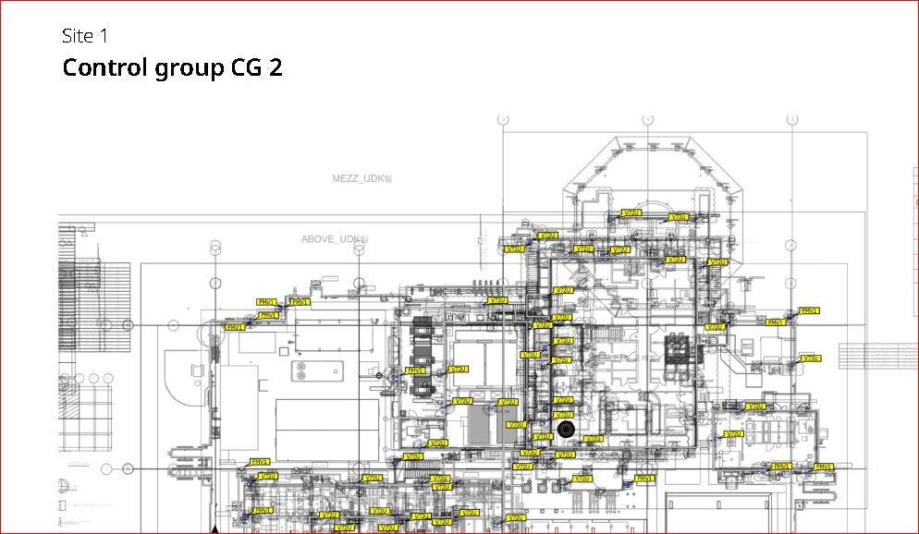
Task: Click the small grid table at right edge
Action: 878,357
